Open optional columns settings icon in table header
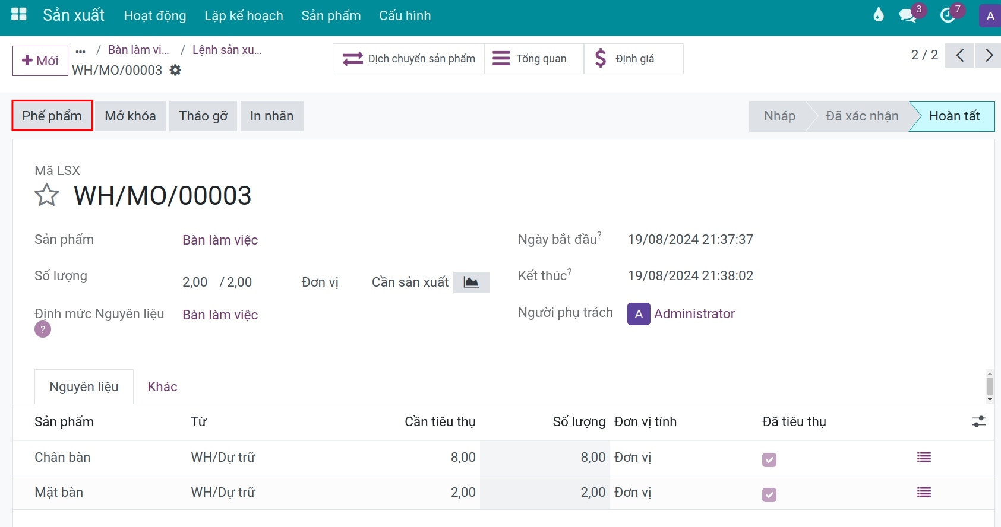 (x=978, y=421)
